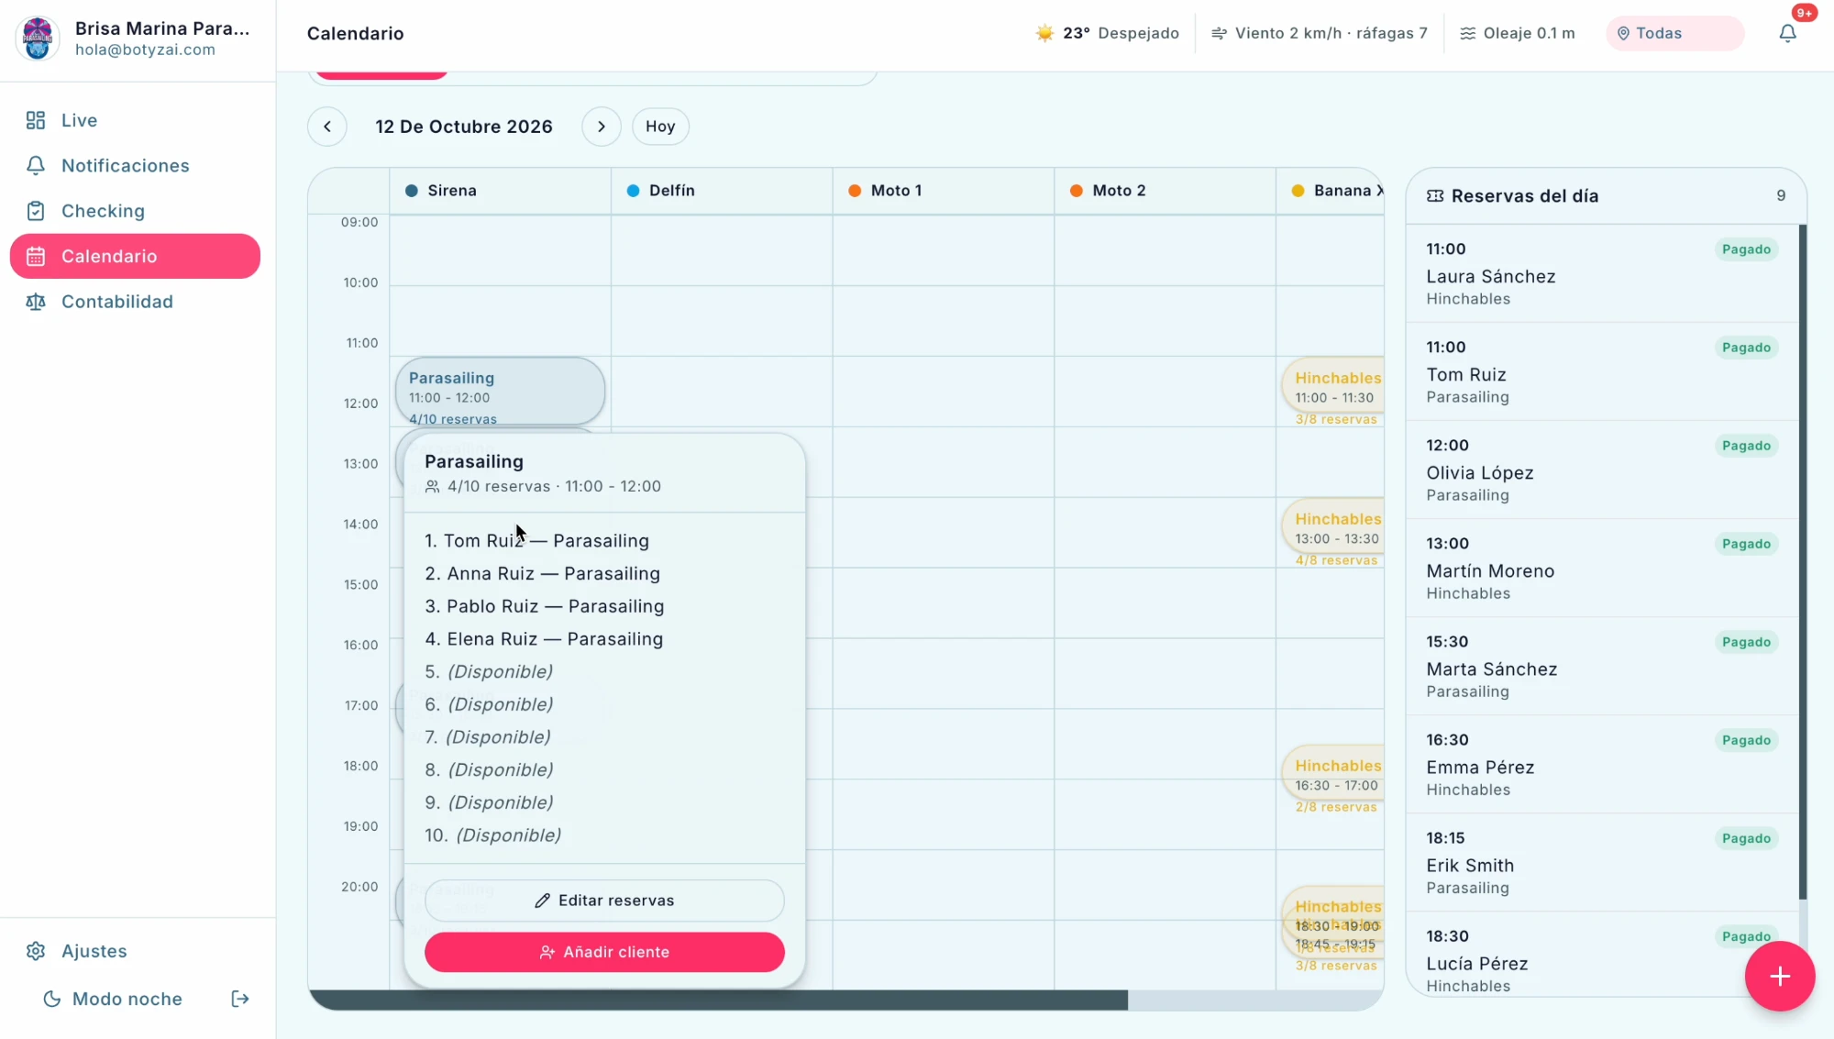Select the Moto 1 column header

click(944, 191)
